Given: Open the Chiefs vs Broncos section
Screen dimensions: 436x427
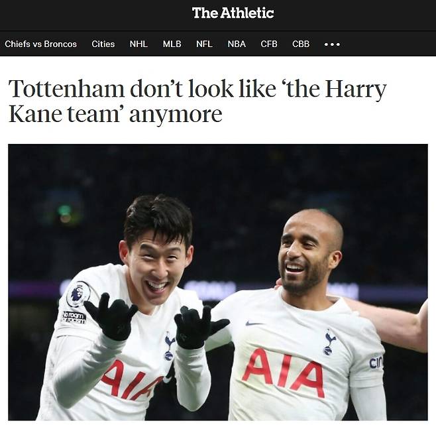Looking at the screenshot, I should coord(40,44).
